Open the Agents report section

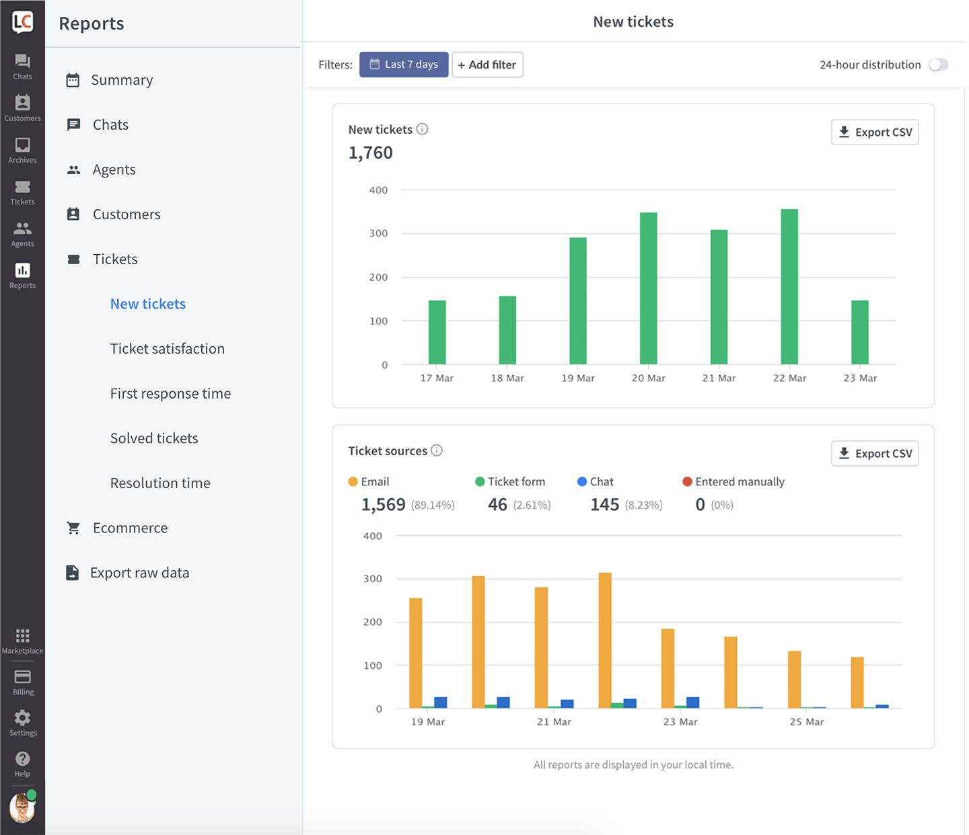pos(114,169)
